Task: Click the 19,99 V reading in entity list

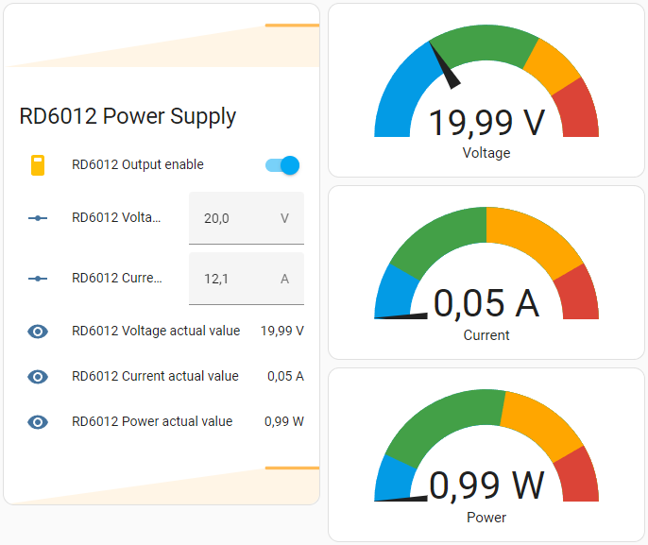Action: click(281, 332)
